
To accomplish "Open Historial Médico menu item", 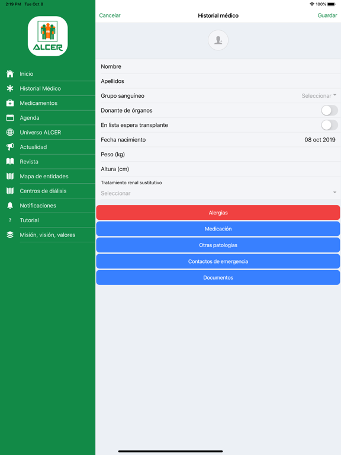I will [40, 88].
